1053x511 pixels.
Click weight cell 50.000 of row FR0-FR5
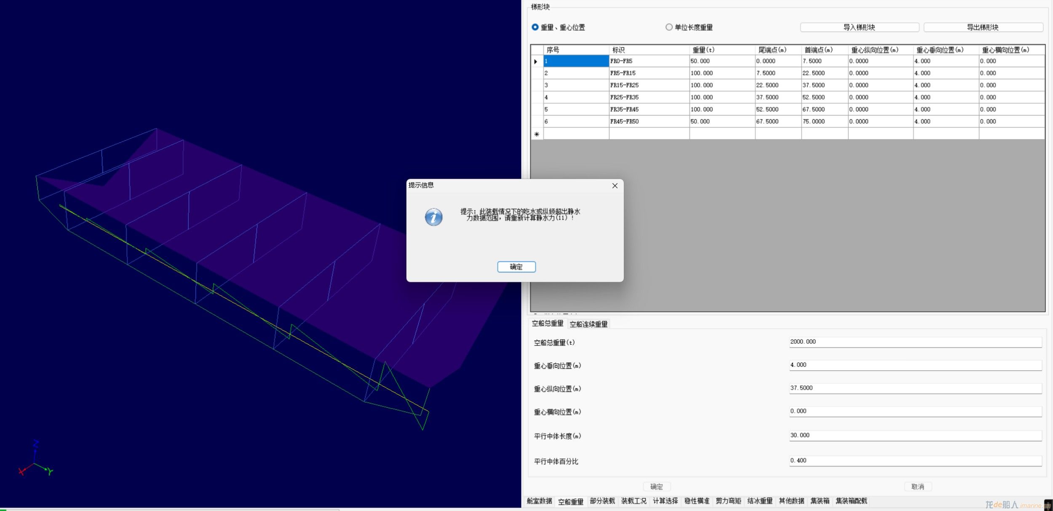click(x=722, y=61)
